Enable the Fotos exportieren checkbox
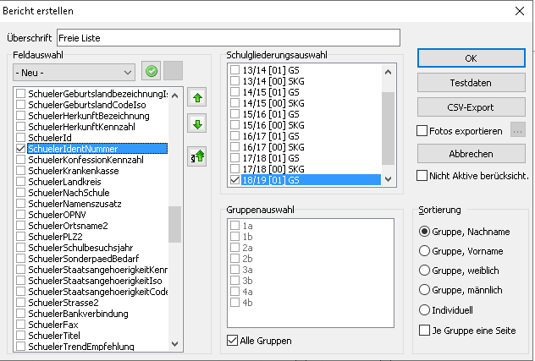The height and width of the screenshot is (361, 535). (x=423, y=131)
